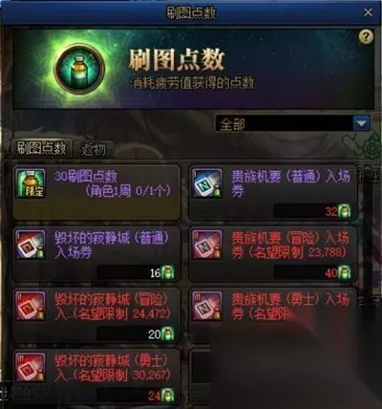
Task: Click the 贵族机要(勇士) ticket icon
Action: [207, 306]
